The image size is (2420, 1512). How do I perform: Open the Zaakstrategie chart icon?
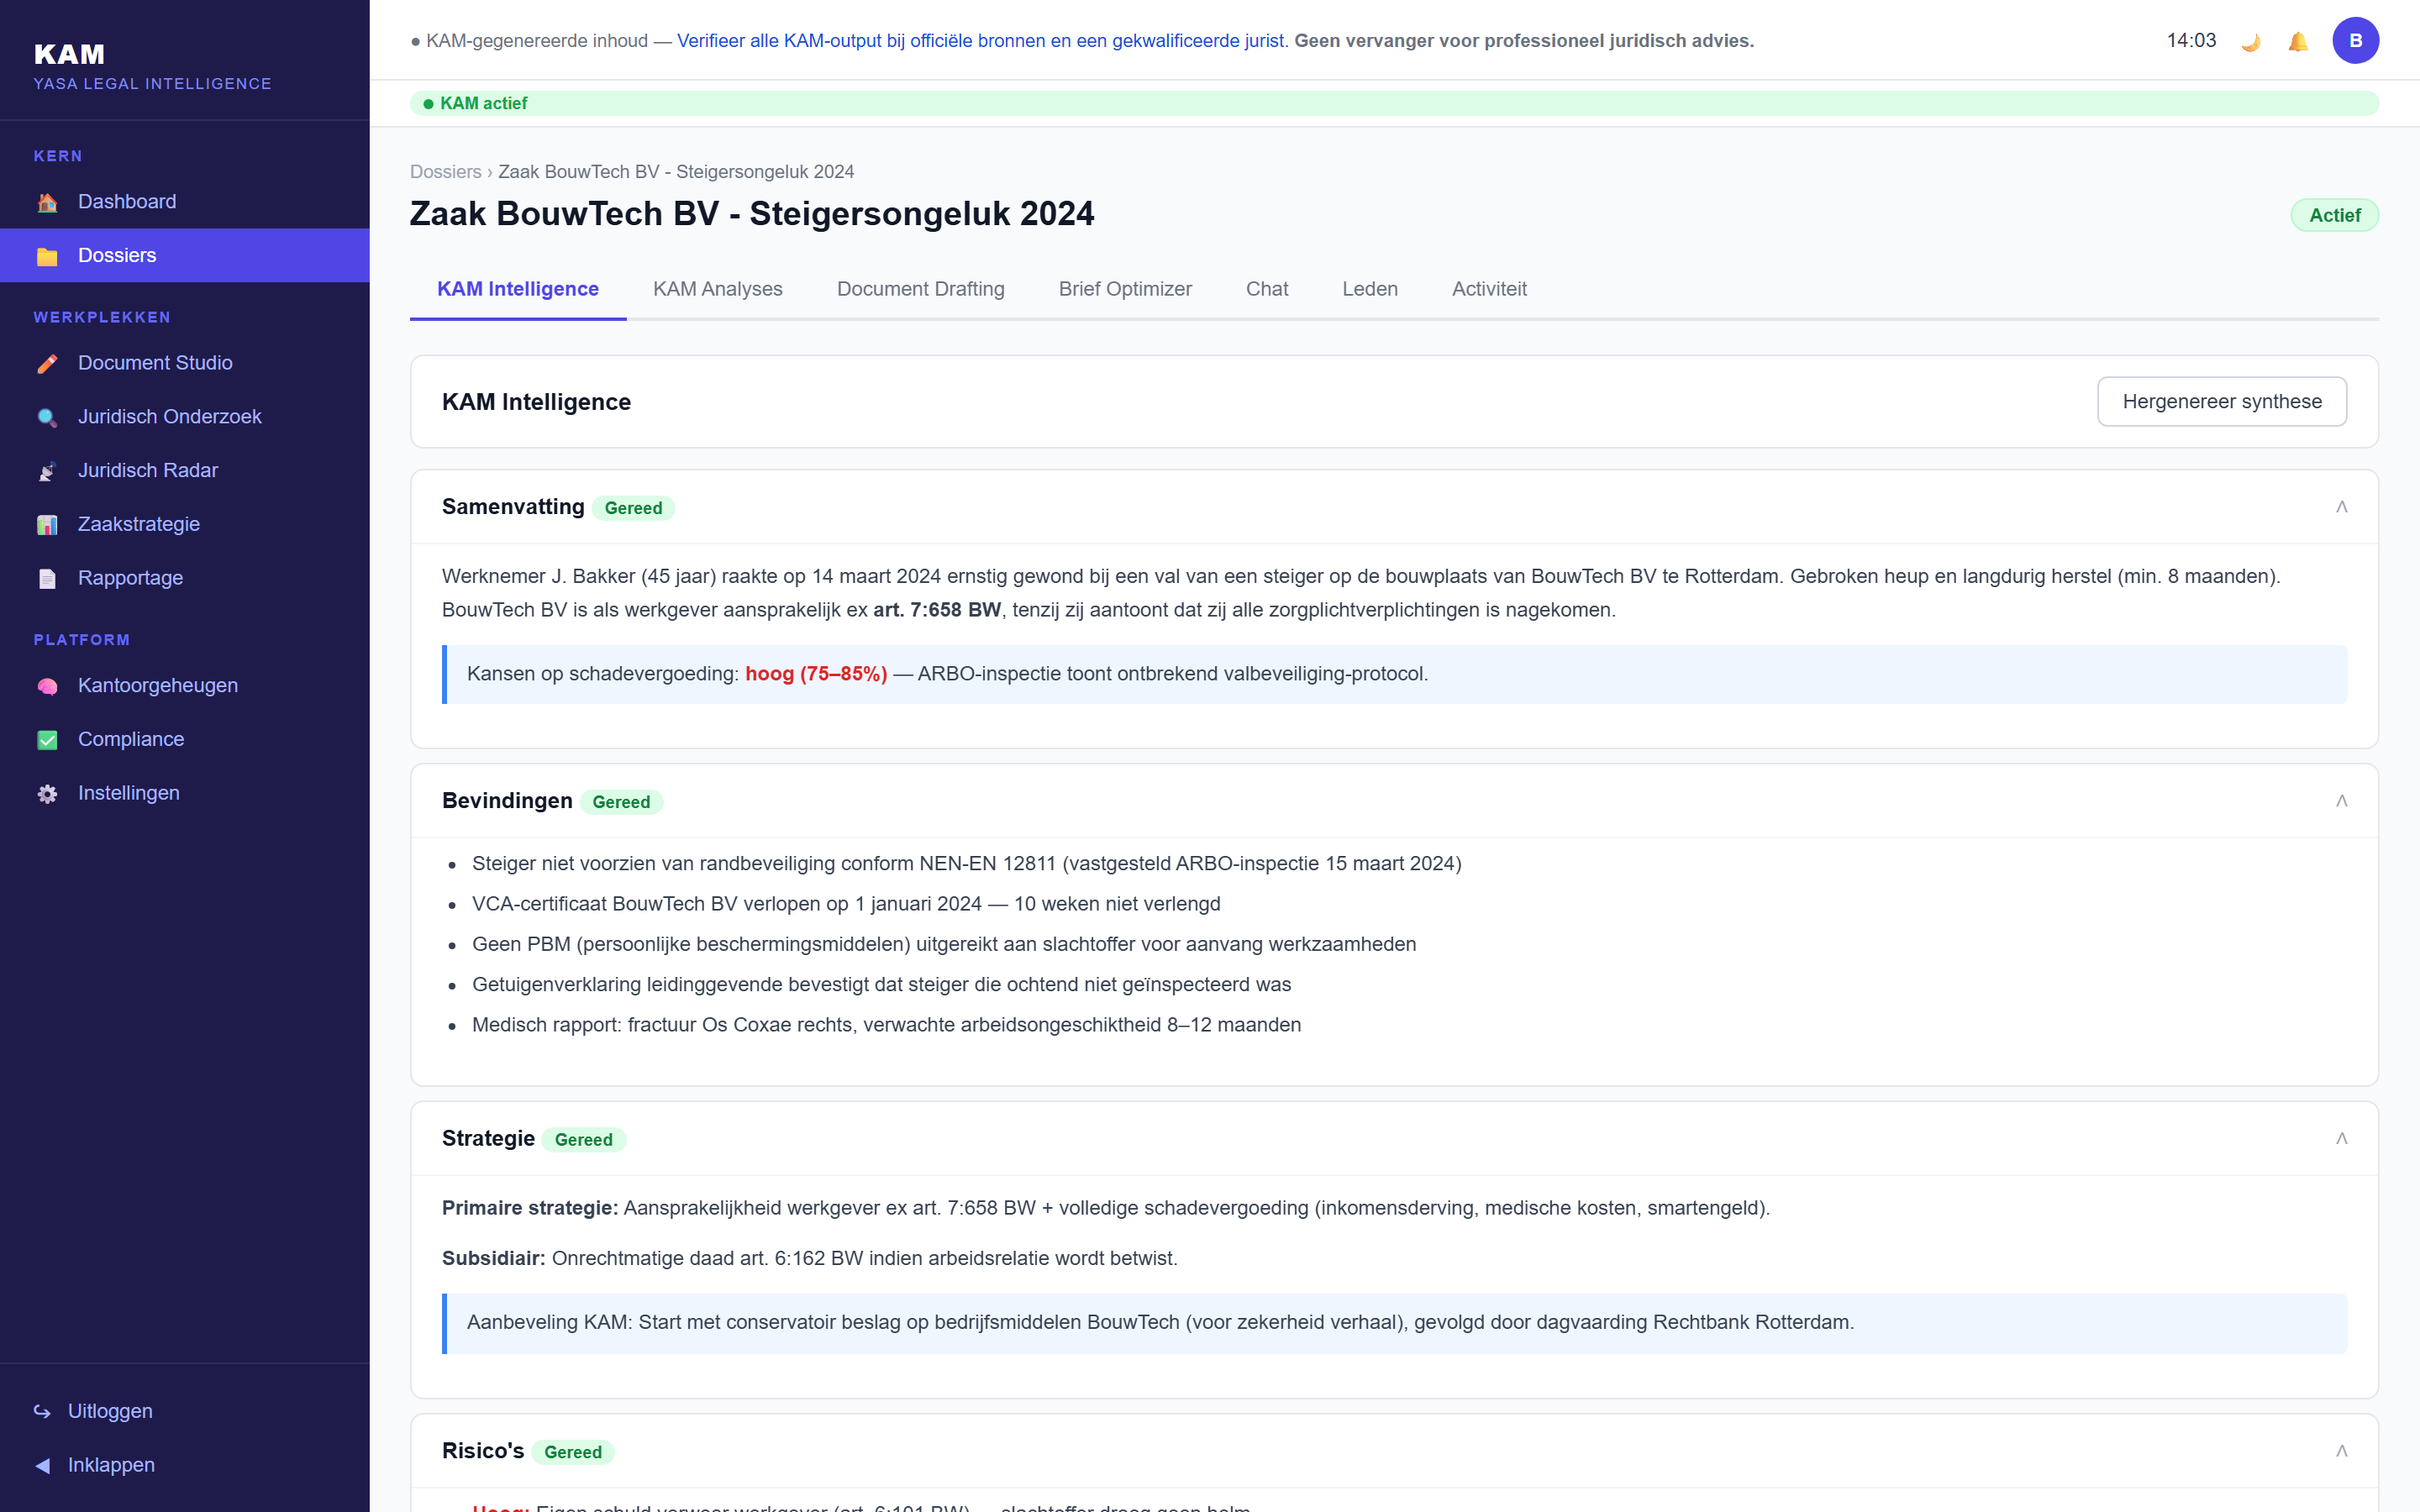(47, 525)
